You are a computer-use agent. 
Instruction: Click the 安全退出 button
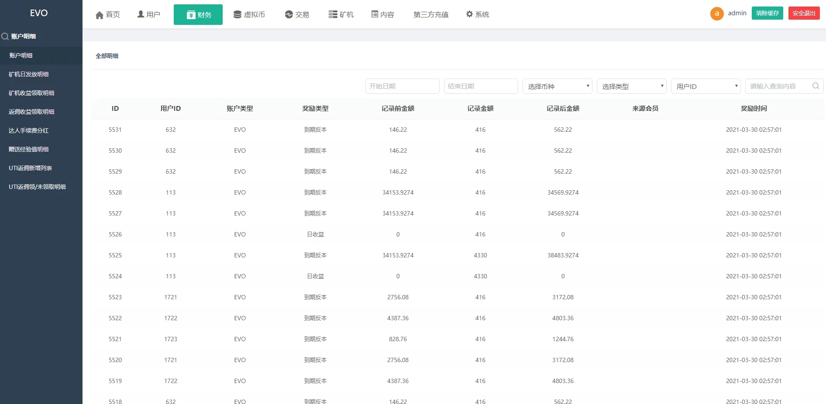pos(804,13)
